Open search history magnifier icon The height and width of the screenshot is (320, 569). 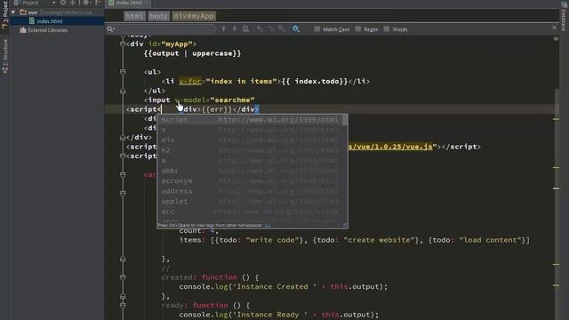pos(110,29)
